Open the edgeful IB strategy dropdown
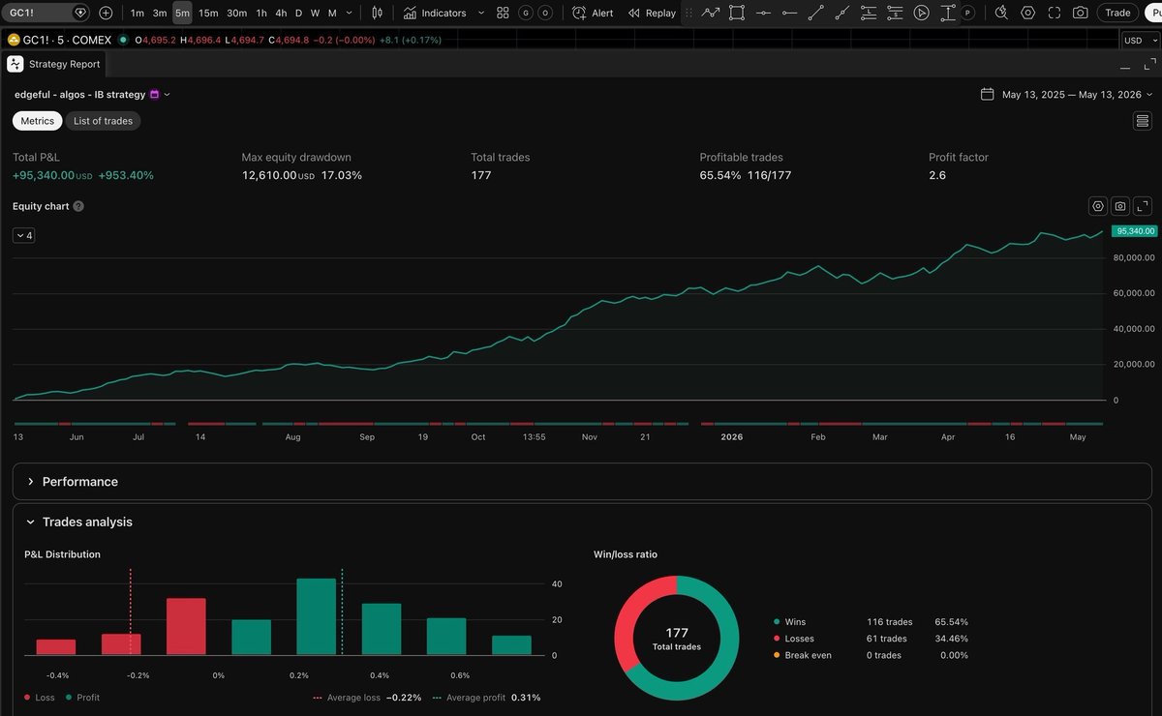 (92, 95)
